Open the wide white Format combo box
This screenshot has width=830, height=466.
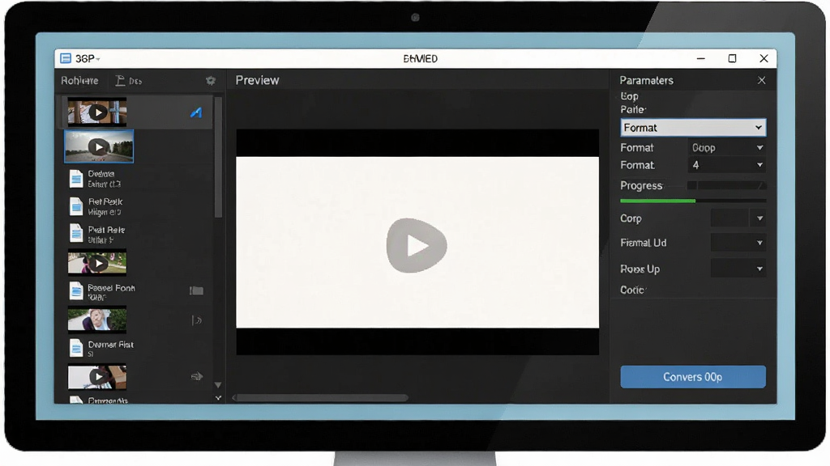(693, 127)
